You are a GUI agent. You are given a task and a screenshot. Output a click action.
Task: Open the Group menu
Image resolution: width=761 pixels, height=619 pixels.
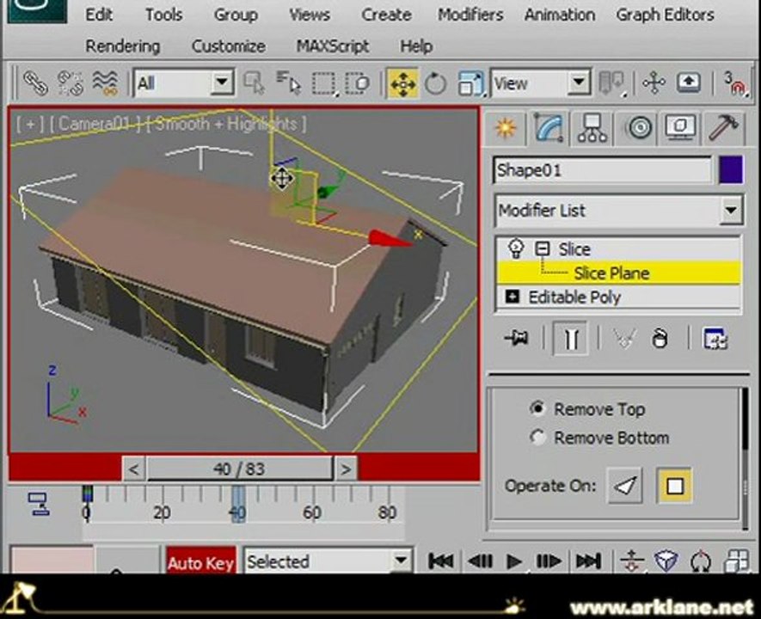click(236, 15)
